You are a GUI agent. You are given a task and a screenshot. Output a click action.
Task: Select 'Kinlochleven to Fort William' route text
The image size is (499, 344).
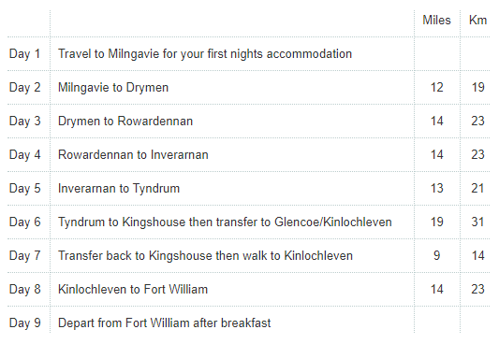133,290
